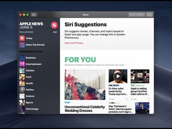172x129 pixels.
Task: Open the TechCrunch group FaceTime article
Action: [x=140, y=91]
